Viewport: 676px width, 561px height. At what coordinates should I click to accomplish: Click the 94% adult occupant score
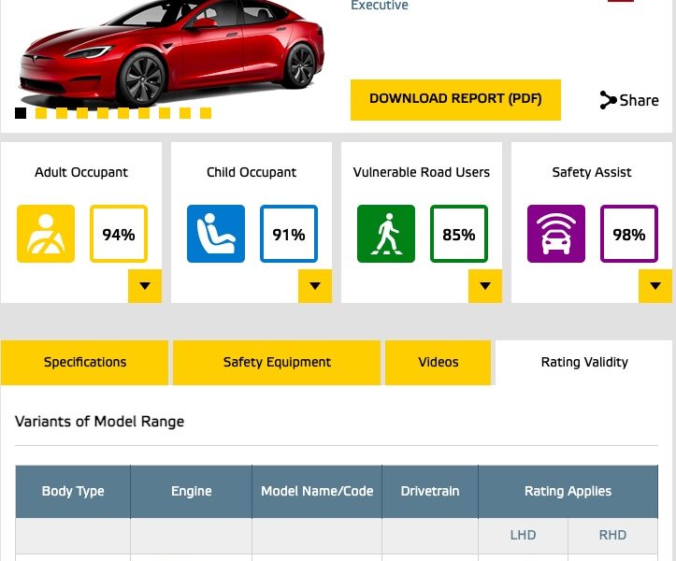(x=119, y=234)
